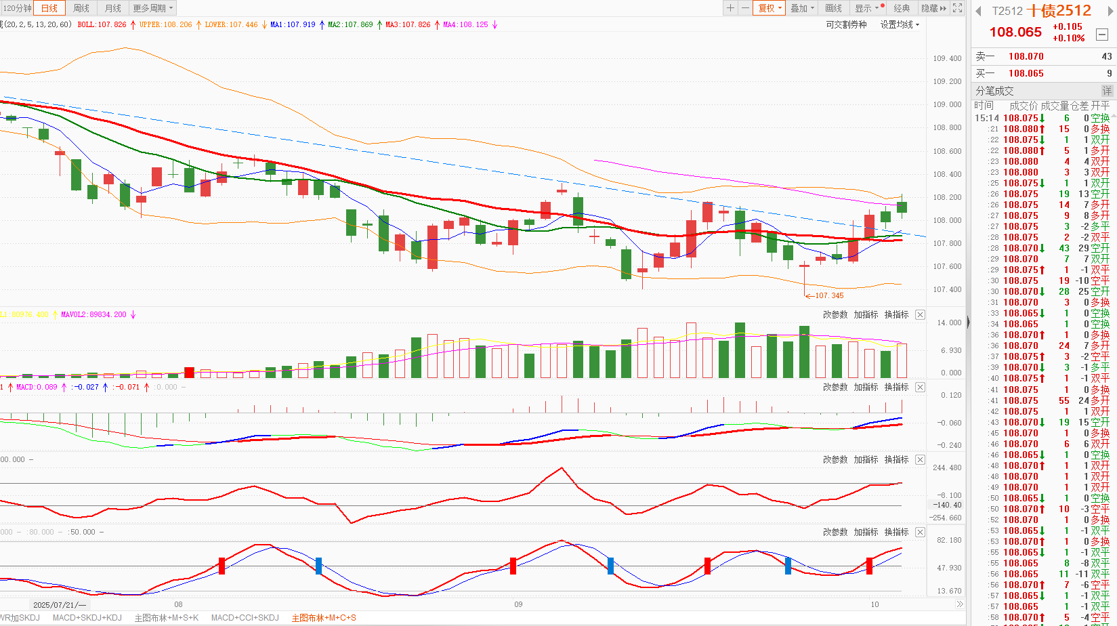Select the 周线 weekly tab

(x=81, y=8)
